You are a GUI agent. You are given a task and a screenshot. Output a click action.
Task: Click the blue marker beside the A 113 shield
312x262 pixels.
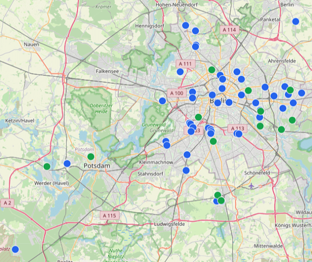tap(238, 133)
